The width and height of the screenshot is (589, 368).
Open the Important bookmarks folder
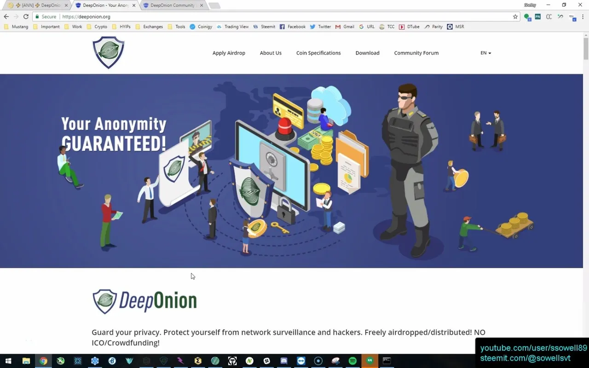pos(46,27)
